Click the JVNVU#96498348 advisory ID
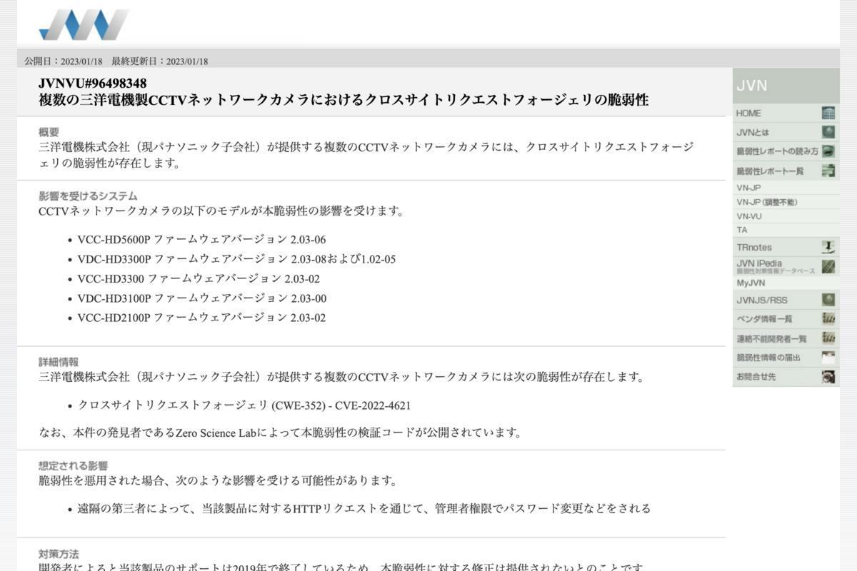 coord(93,84)
